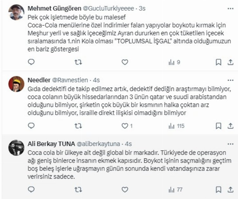Screen dimensions: 238x199
Task: View analytics showing 115 views
Action: point(176,126)
